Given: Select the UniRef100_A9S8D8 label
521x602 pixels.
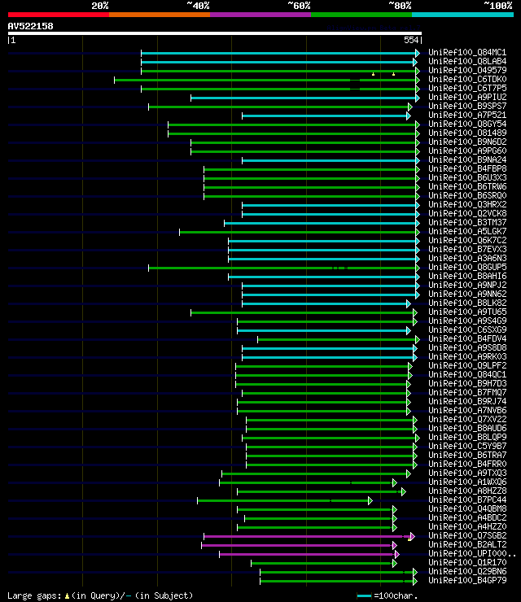Looking at the screenshot, I should [467, 348].
